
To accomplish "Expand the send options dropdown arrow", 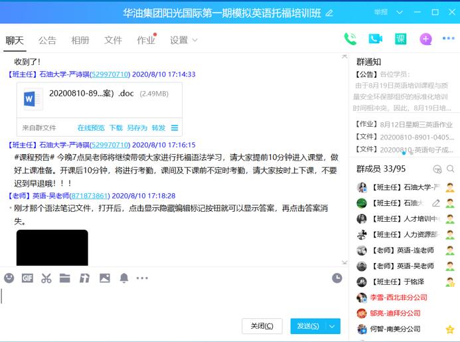I will tap(333, 326).
